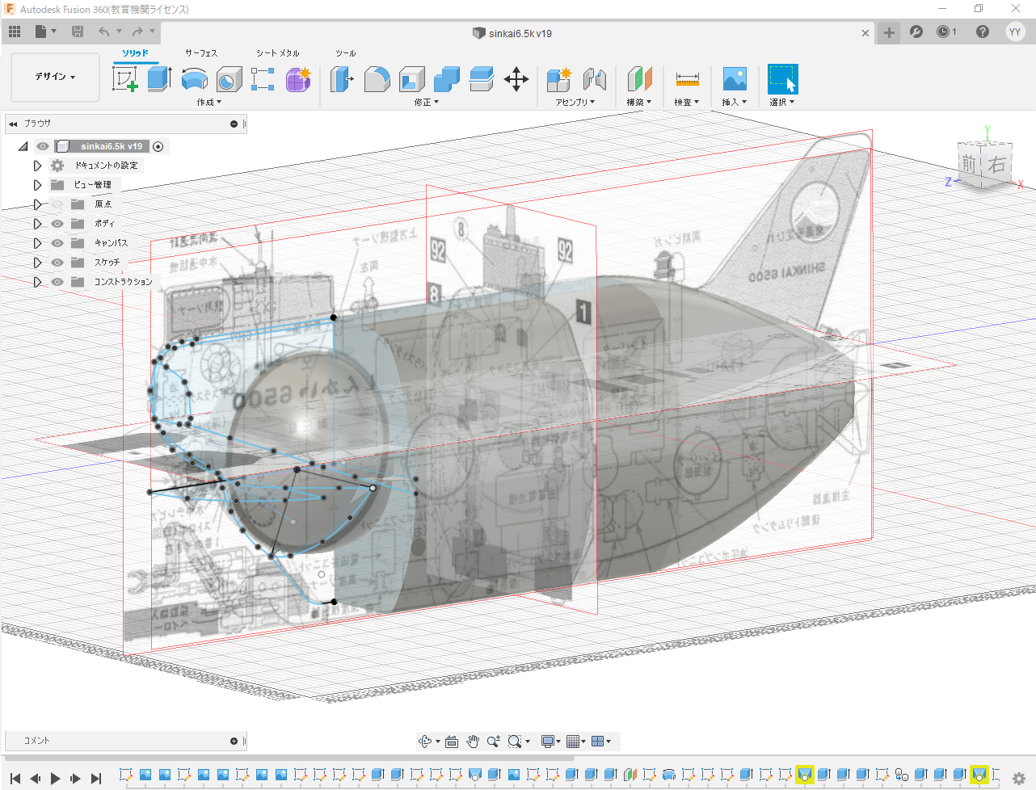Viewport: 1036px width, 790px height.
Task: Select the Orbit navigation tool
Action: (x=425, y=742)
